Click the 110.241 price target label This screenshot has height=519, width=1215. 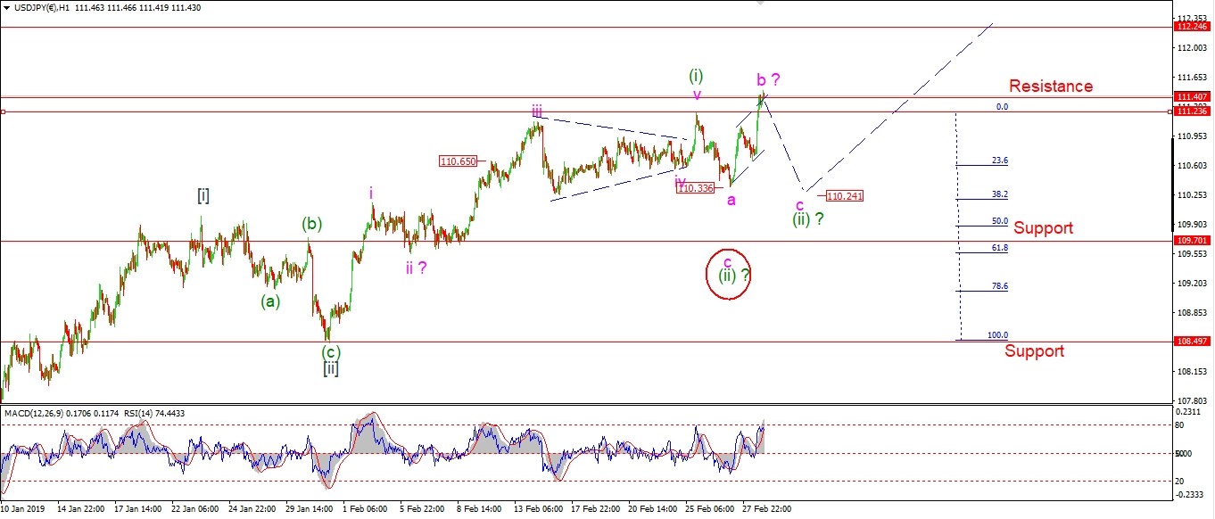tap(845, 195)
